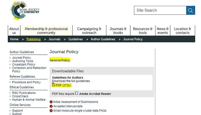This screenshot has width=201, height=115.
Task: Click the Online Services sidebar heading
Action: coord(20,105)
